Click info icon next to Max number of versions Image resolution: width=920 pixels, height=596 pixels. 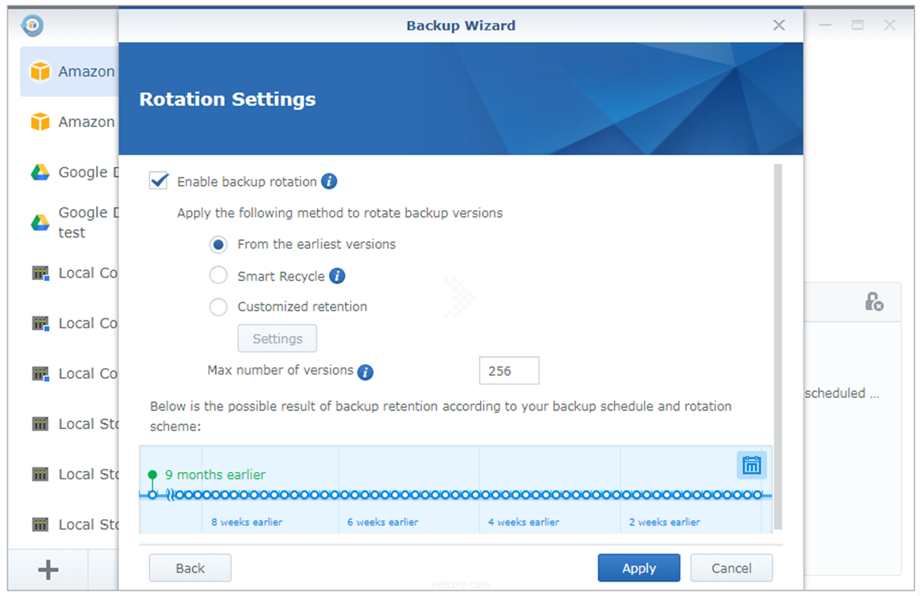pos(365,372)
